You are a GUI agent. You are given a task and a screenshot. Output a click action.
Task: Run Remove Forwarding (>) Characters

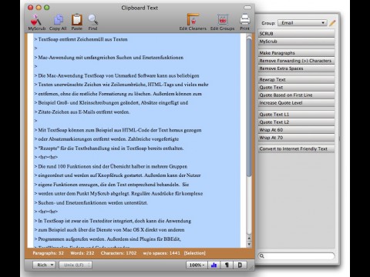click(296, 61)
